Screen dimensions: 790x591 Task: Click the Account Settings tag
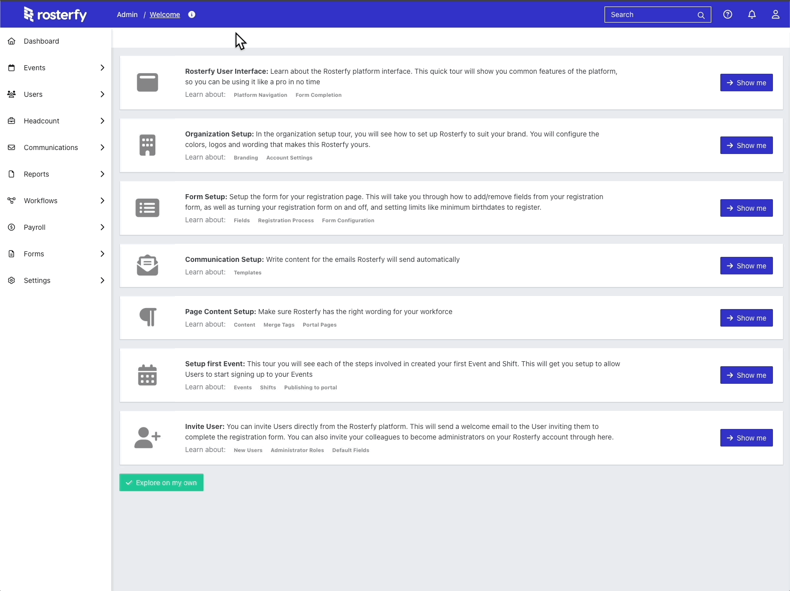pos(289,158)
